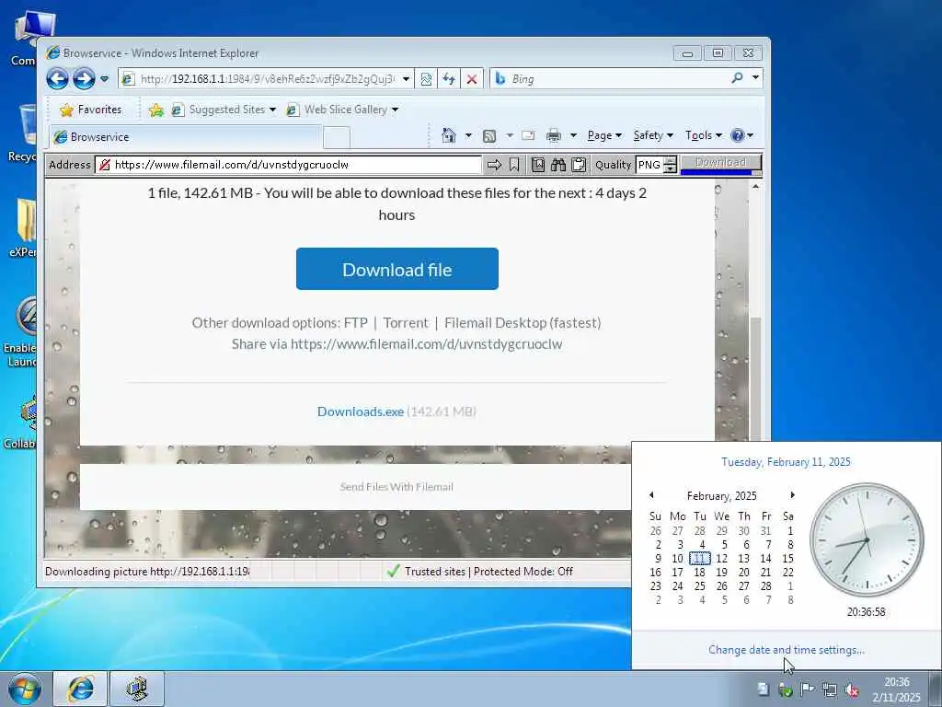Click the page vertical scrollbar thumb
The height and width of the screenshot is (707, 942).
pos(756,378)
